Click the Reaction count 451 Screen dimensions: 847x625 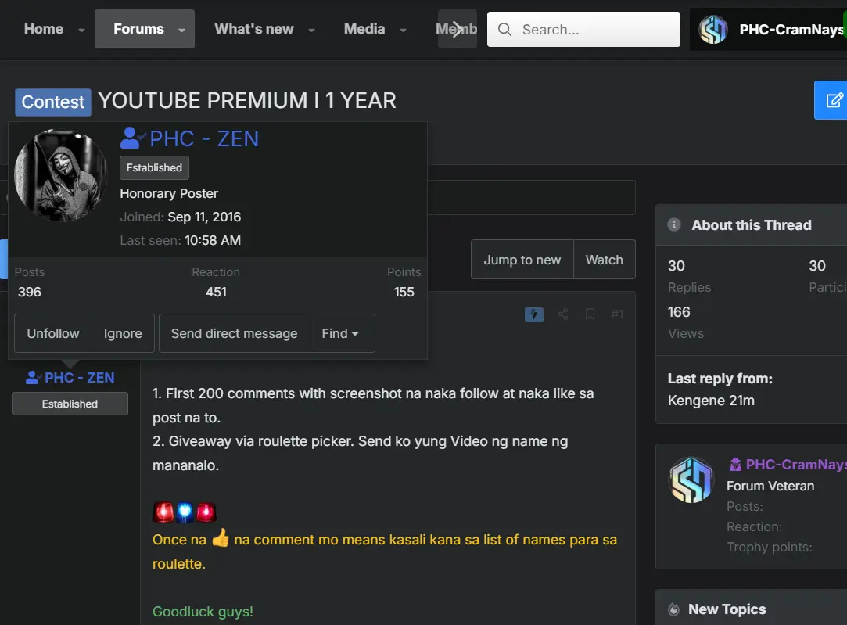click(216, 293)
